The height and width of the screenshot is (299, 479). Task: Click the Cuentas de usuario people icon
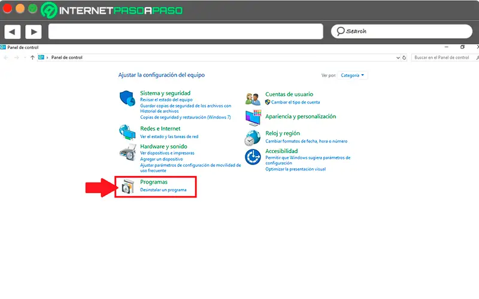click(x=253, y=99)
